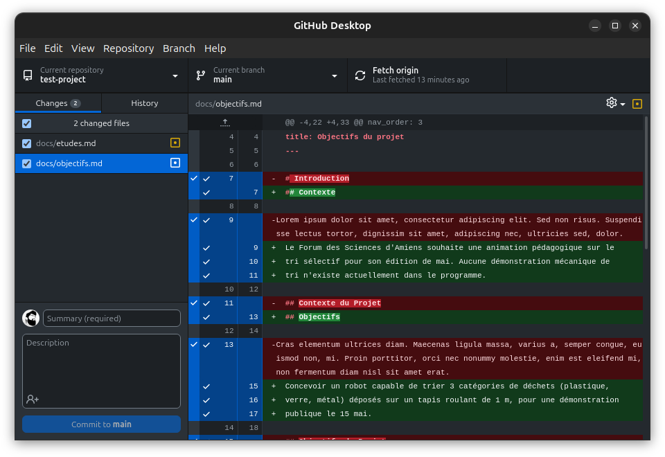Image resolution: width=665 pixels, height=457 pixels.
Task: Switch to the Changes tab
Action: 58,103
